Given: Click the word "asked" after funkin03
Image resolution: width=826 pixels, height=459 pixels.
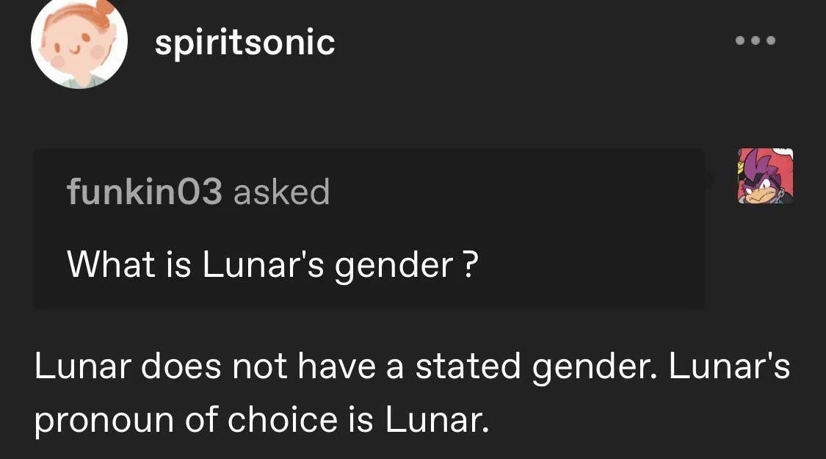Looking at the screenshot, I should (x=281, y=191).
